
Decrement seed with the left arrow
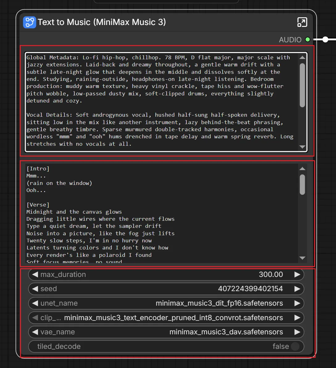tap(35, 289)
